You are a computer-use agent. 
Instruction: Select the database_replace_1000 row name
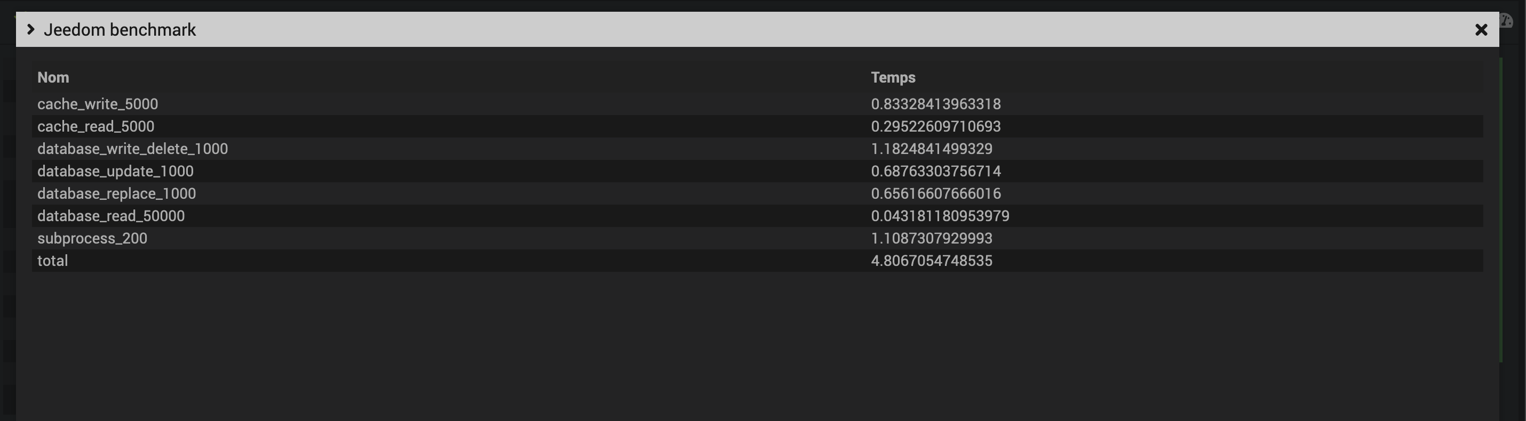[117, 194]
